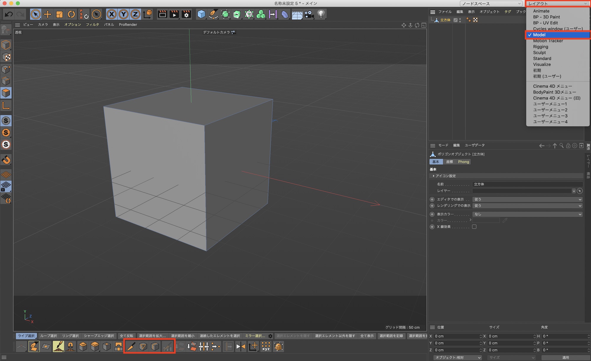Image resolution: width=591 pixels, height=361 pixels.
Task: Click the cube primitive icon
Action: click(x=201, y=14)
